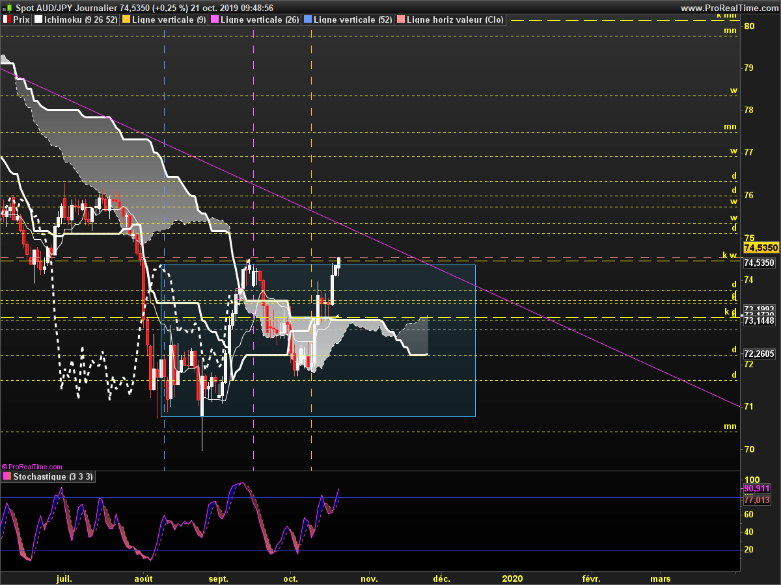
Task: Click the févr. label on time axis
Action: (590, 578)
